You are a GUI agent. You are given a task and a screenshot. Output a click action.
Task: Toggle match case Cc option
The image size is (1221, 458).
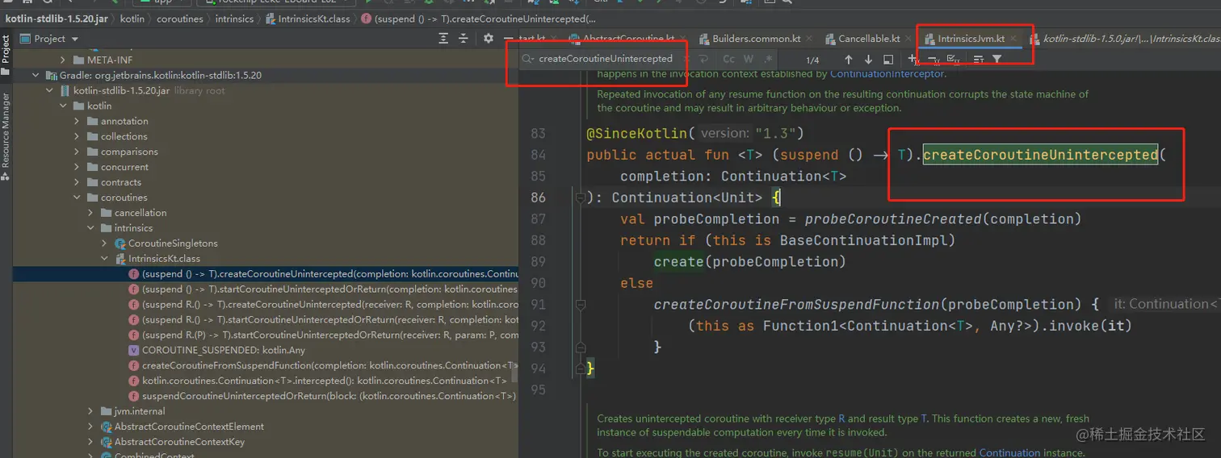point(728,59)
